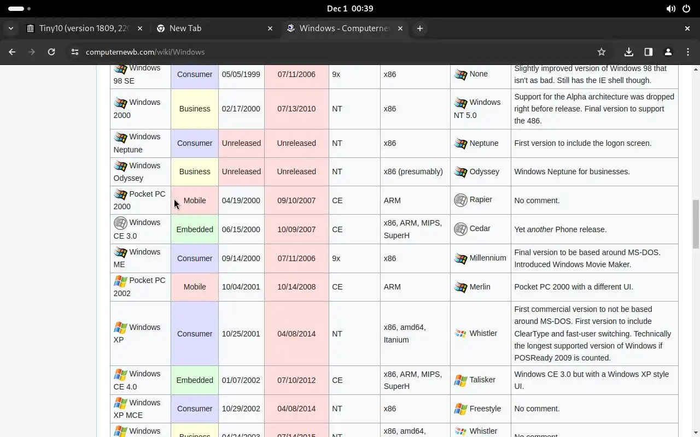
Task: Click the Pocket PC 2002 logo icon
Action: click(x=120, y=281)
